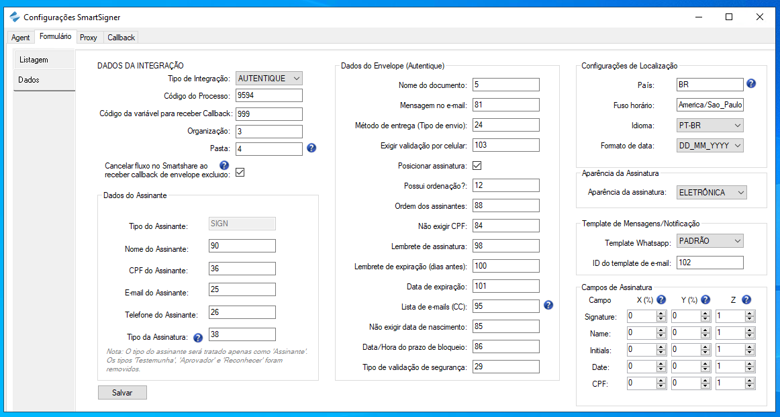Click help icon beside Y (%) column header

(705, 299)
